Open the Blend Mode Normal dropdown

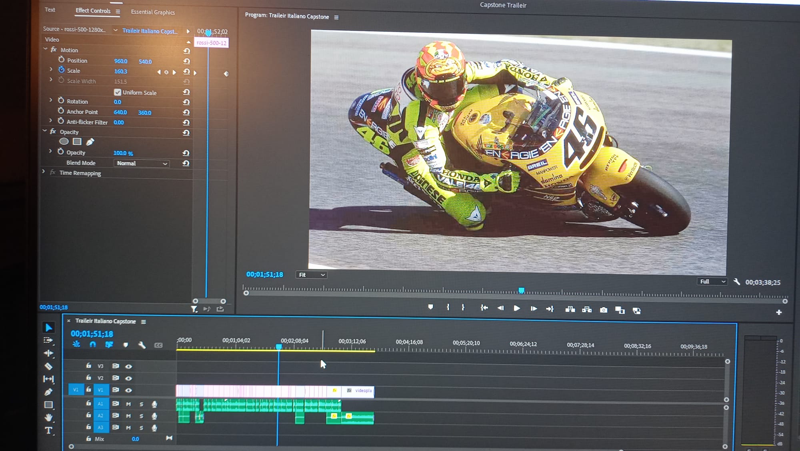pyautogui.click(x=142, y=163)
